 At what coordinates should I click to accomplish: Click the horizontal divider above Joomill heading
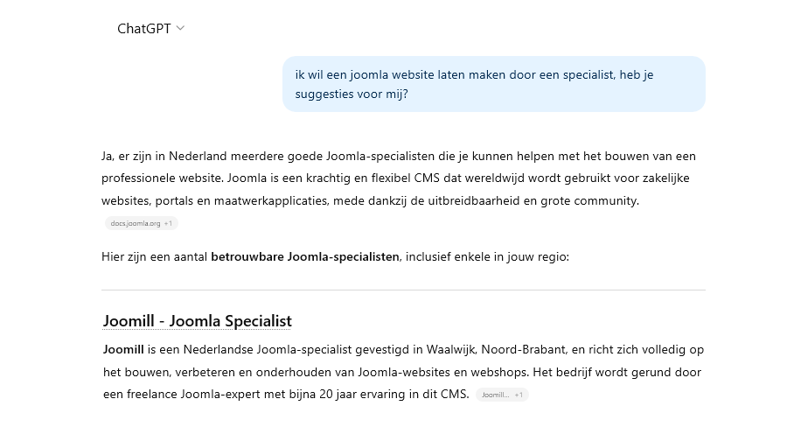[x=403, y=290]
